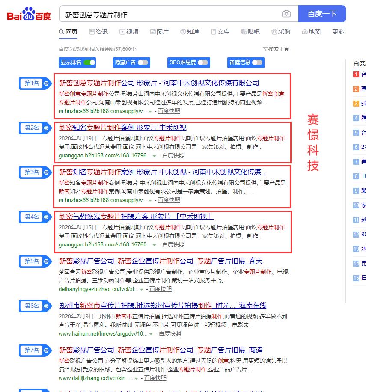This screenshot has height=392, width=366.
Task: Open second result 新密知名专题片制作案例 形象片 中禾创视
Action: click(x=123, y=127)
